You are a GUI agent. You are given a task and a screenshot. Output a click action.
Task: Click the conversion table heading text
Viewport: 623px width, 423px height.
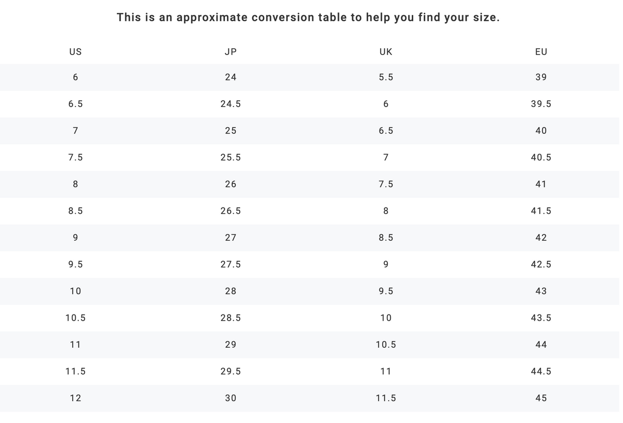click(x=308, y=17)
